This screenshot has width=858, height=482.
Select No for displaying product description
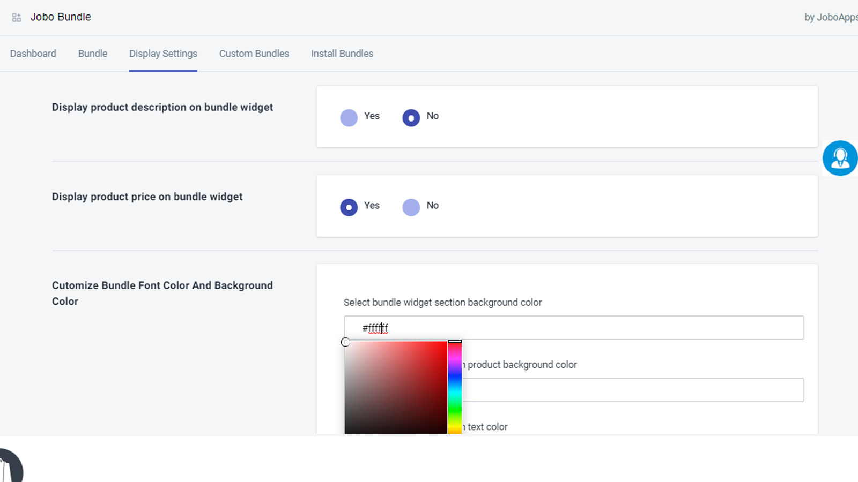pos(411,117)
